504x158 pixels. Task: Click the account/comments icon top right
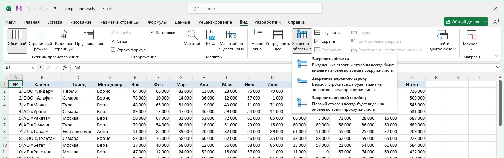click(496, 22)
